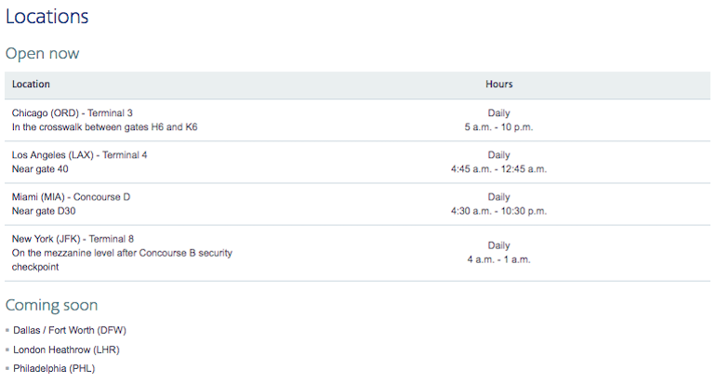Select 'New York (JFK) - Terminal 8' text

[x=73, y=239]
